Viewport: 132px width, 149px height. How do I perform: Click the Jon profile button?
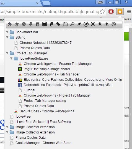pyautogui.click(x=100, y=2)
